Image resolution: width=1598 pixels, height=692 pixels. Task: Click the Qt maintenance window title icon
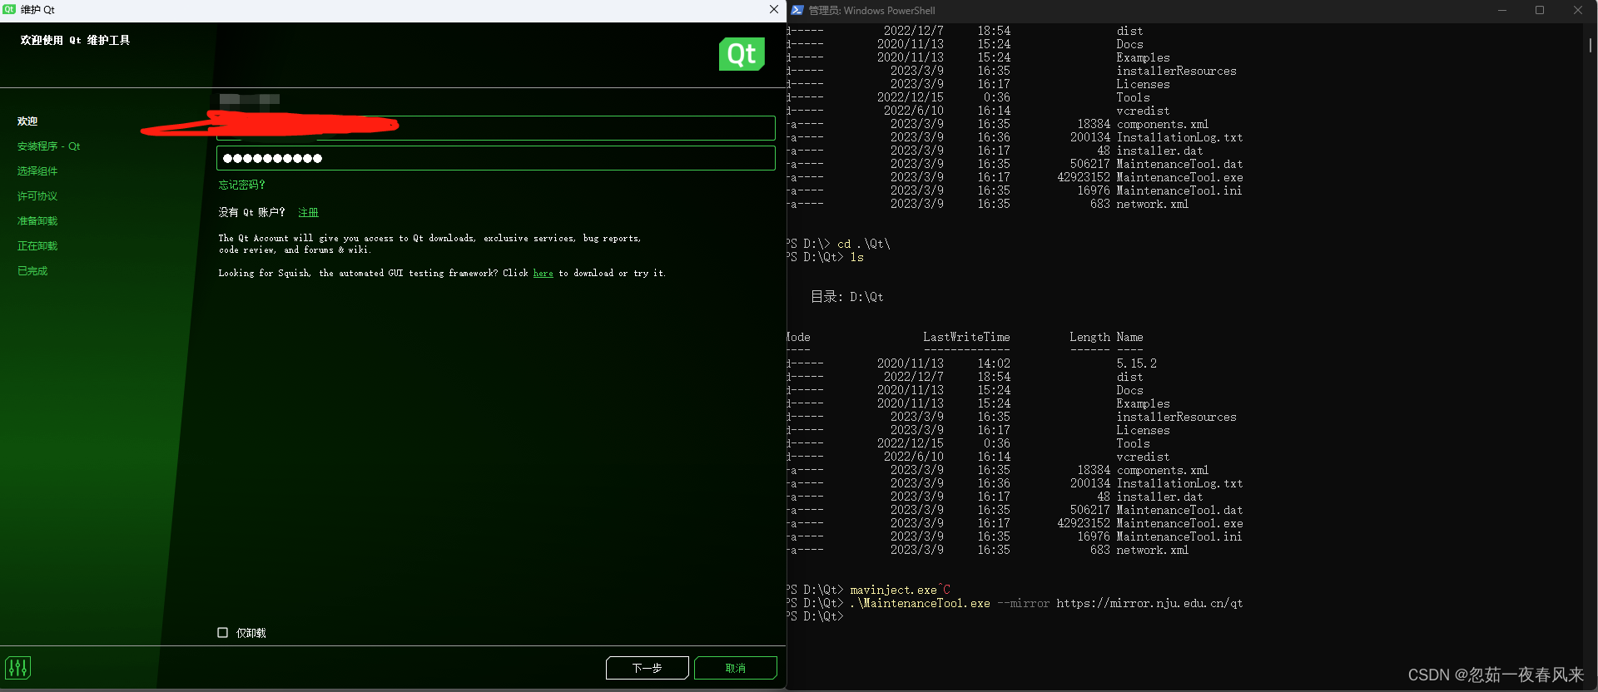pyautogui.click(x=9, y=10)
